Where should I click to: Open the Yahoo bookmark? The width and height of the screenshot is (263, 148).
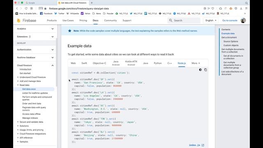point(85,14)
